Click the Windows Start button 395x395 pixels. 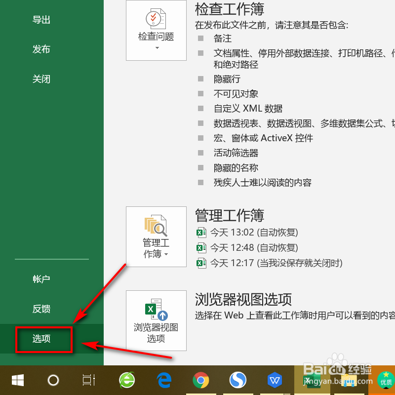click(18, 380)
